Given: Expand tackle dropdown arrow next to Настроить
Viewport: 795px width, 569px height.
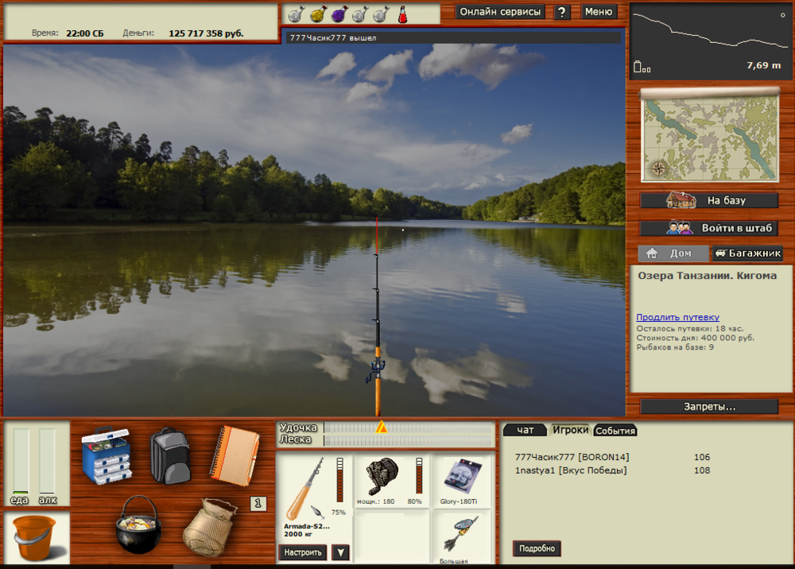Looking at the screenshot, I should (340, 552).
